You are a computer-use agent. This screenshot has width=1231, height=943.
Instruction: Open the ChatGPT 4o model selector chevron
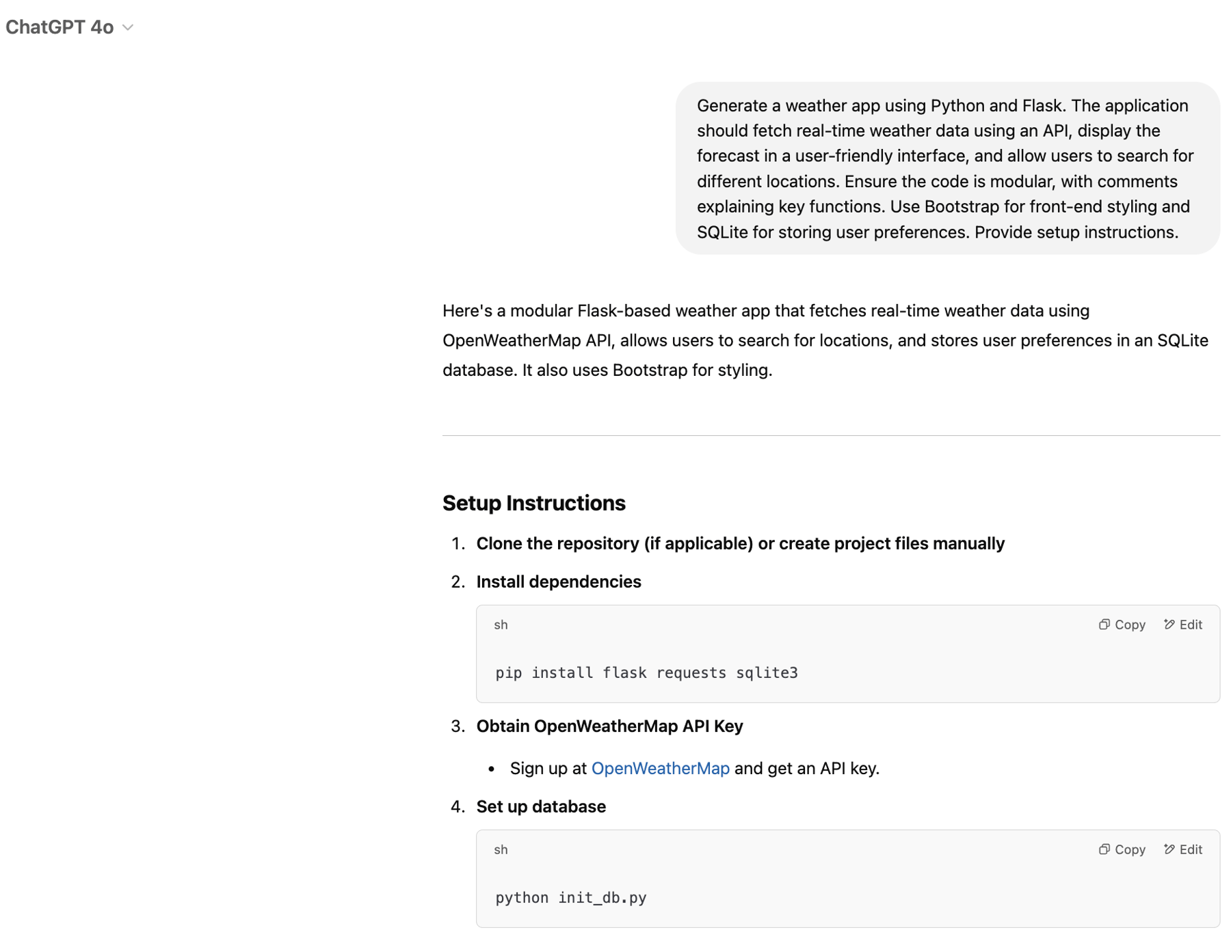pos(128,27)
